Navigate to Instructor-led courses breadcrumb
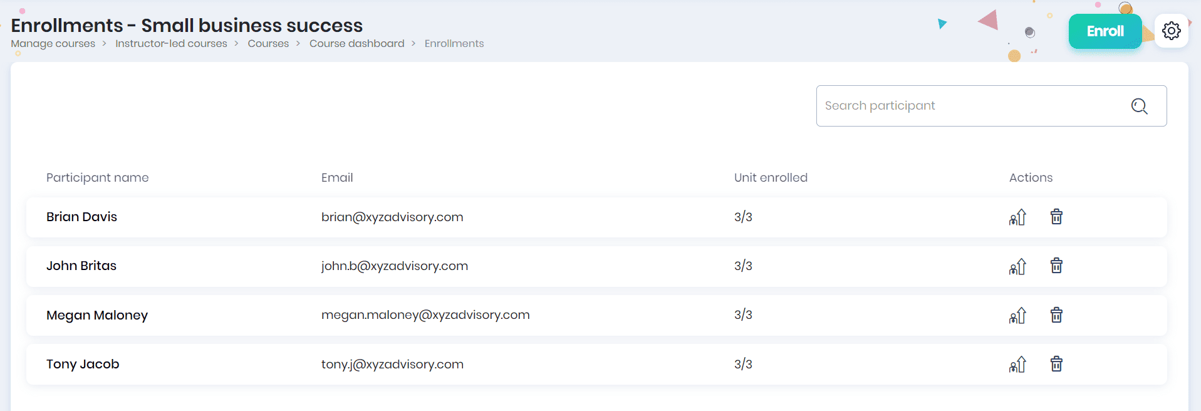The image size is (1201, 411). tap(171, 43)
